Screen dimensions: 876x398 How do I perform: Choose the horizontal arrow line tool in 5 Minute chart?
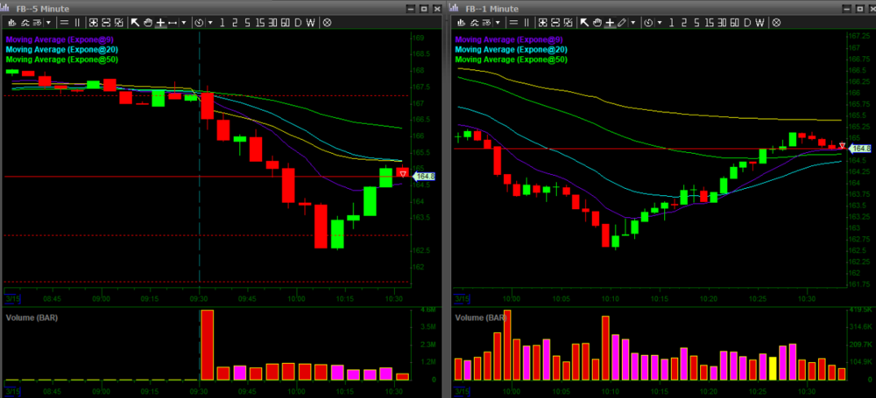[x=173, y=22]
